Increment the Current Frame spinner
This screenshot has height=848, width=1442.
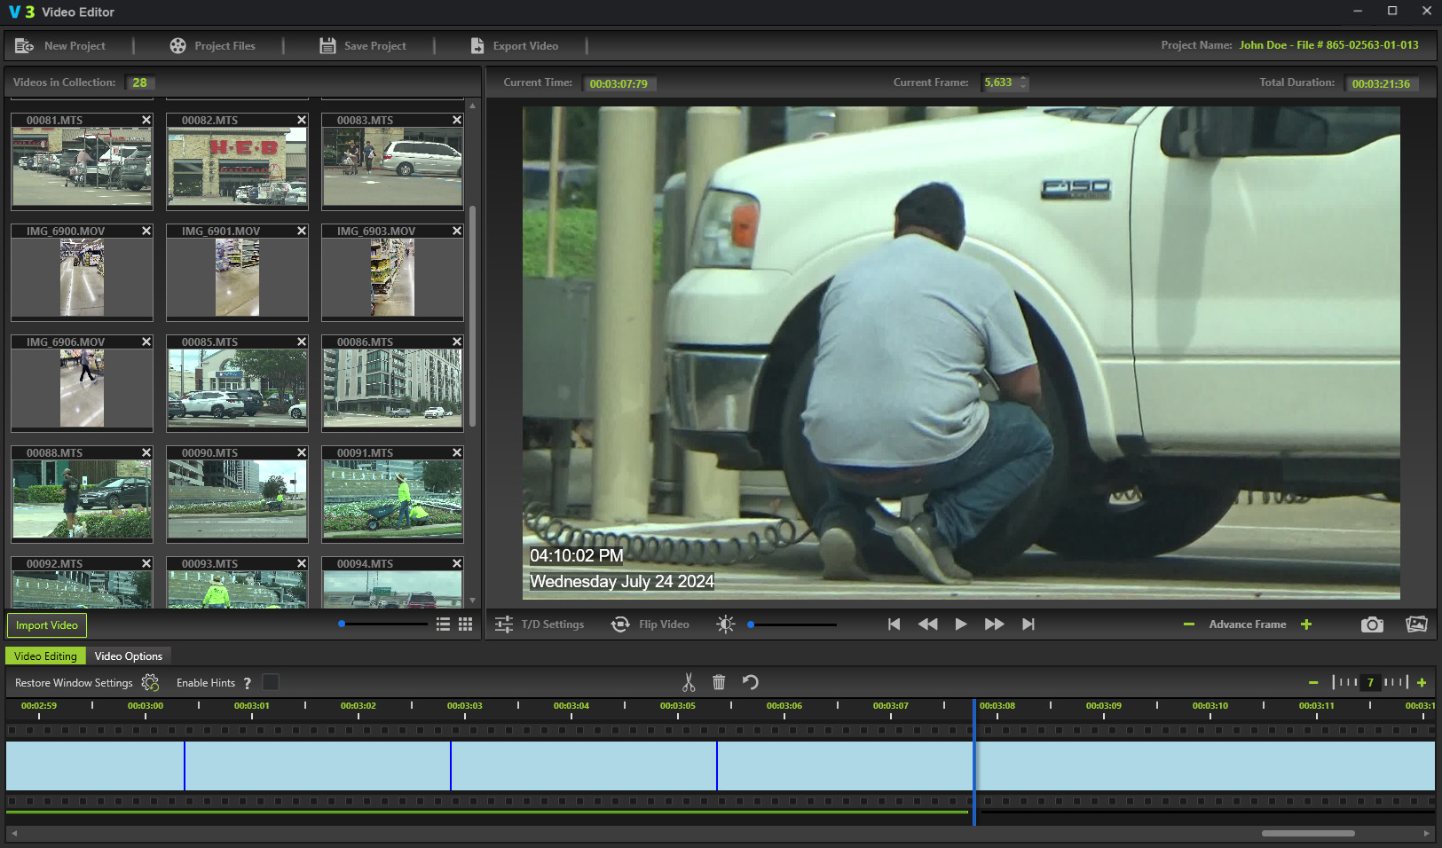[x=1023, y=79]
